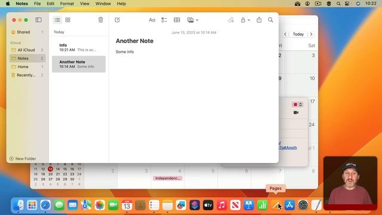382x215 pixels.
Task: Open the note link in Calendar event popup
Action: (x=288, y=148)
